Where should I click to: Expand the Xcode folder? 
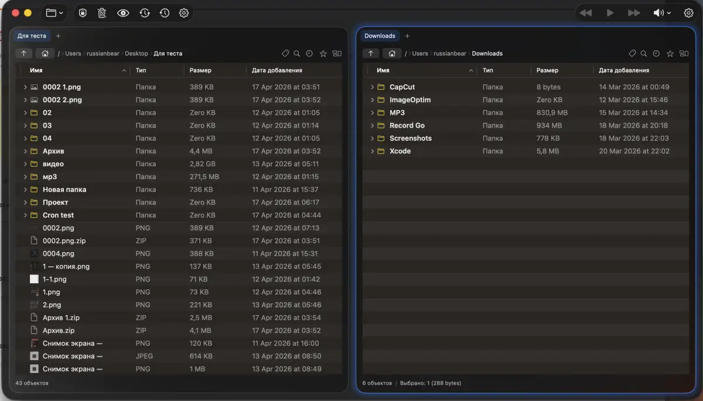tap(372, 151)
